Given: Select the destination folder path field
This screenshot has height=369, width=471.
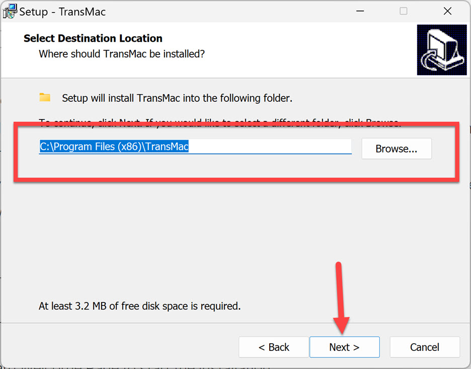Looking at the screenshot, I should 195,147.
